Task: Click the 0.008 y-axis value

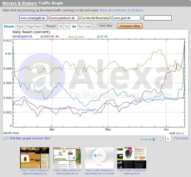Action: (7, 68)
